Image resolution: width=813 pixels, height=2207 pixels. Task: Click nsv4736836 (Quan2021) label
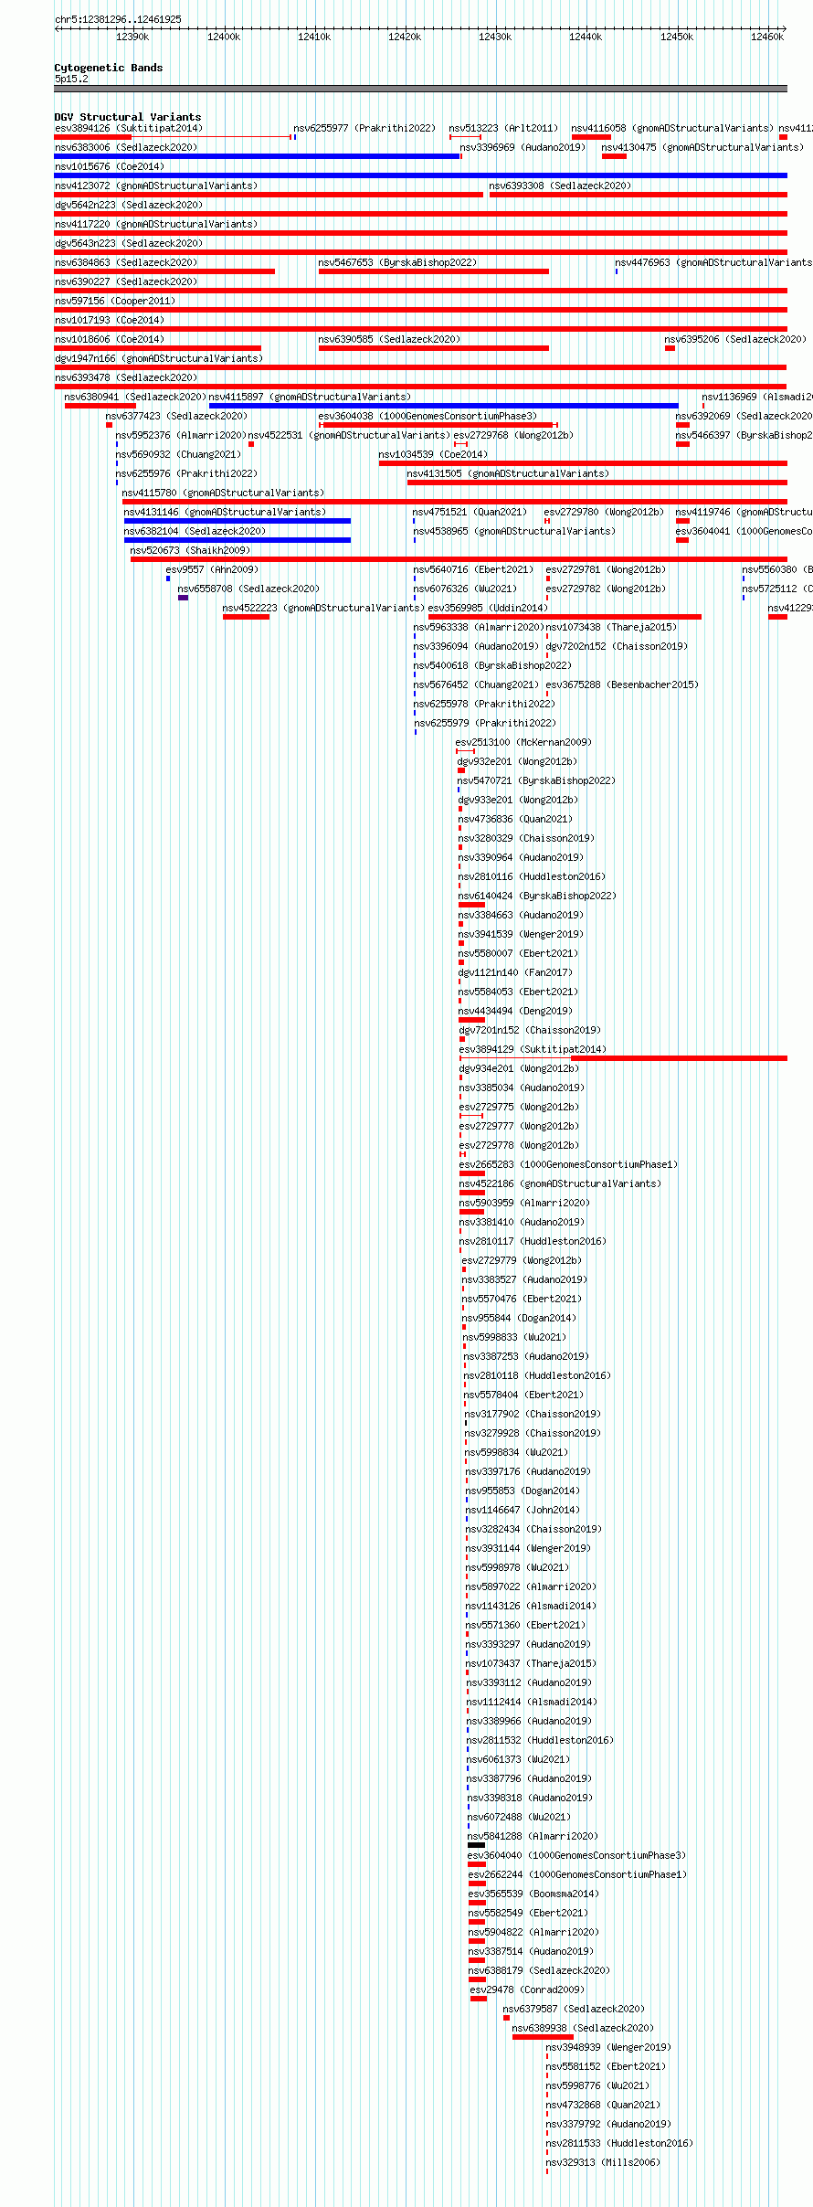(x=515, y=819)
